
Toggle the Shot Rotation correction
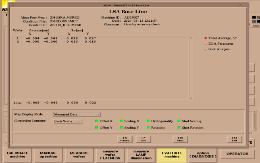(179, 128)
